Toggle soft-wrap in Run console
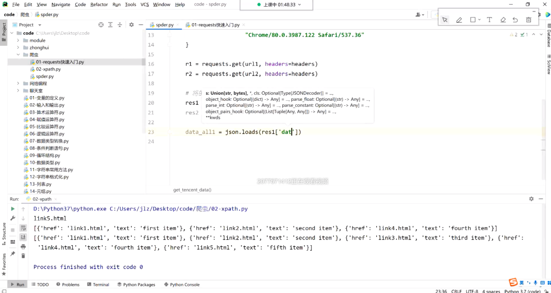 [23, 228]
